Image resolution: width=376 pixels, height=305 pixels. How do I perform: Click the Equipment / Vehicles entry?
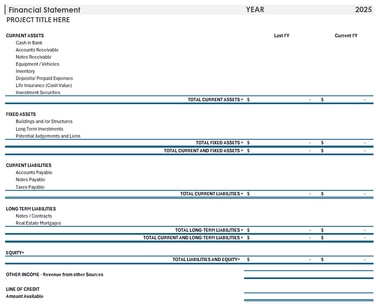pos(37,64)
